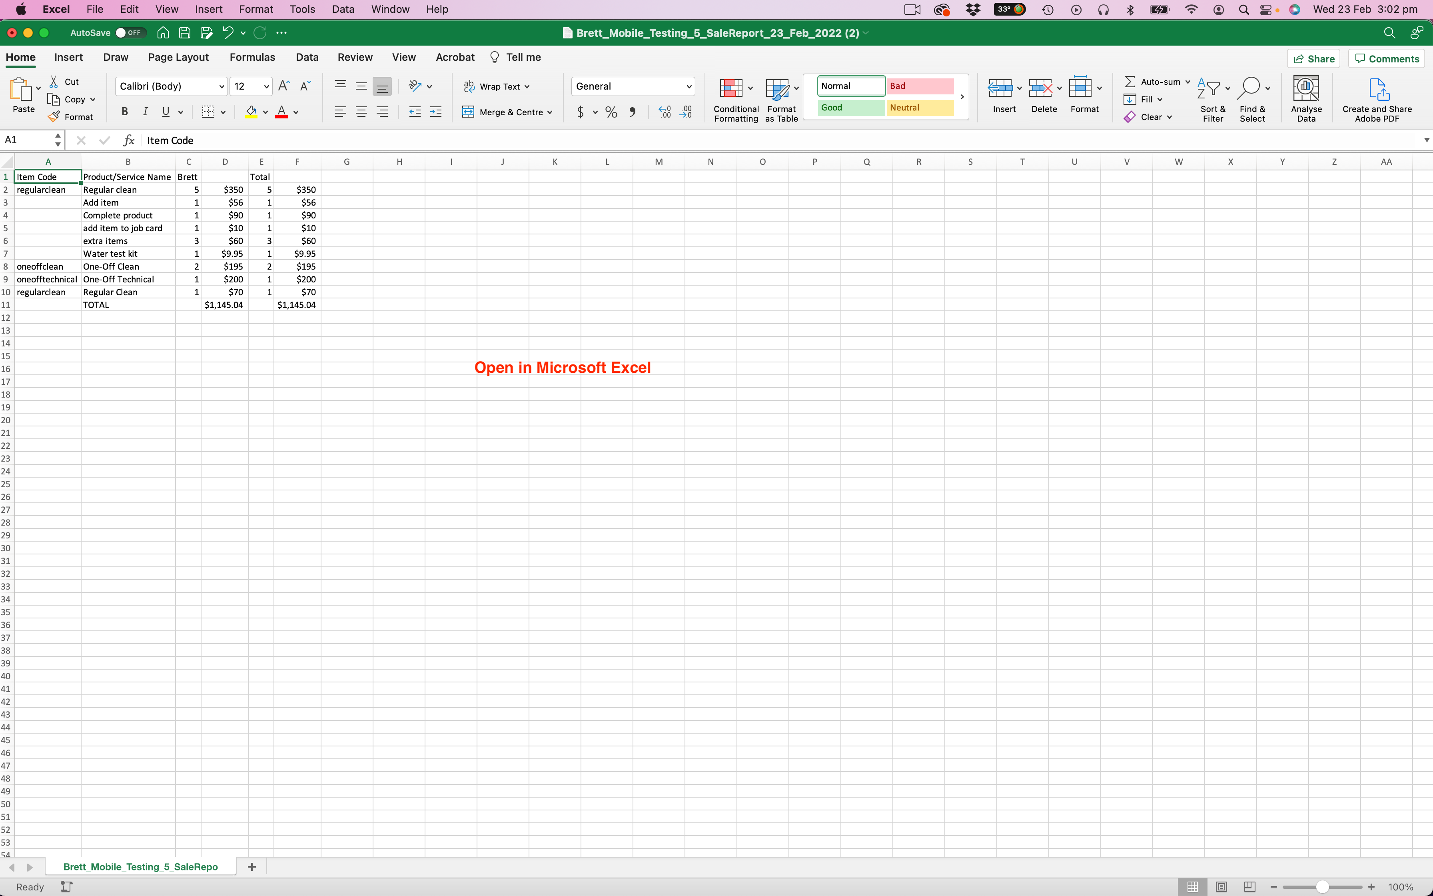Viewport: 1433px width, 896px height.
Task: Add a new sheet with plus icon
Action: pyautogui.click(x=251, y=867)
